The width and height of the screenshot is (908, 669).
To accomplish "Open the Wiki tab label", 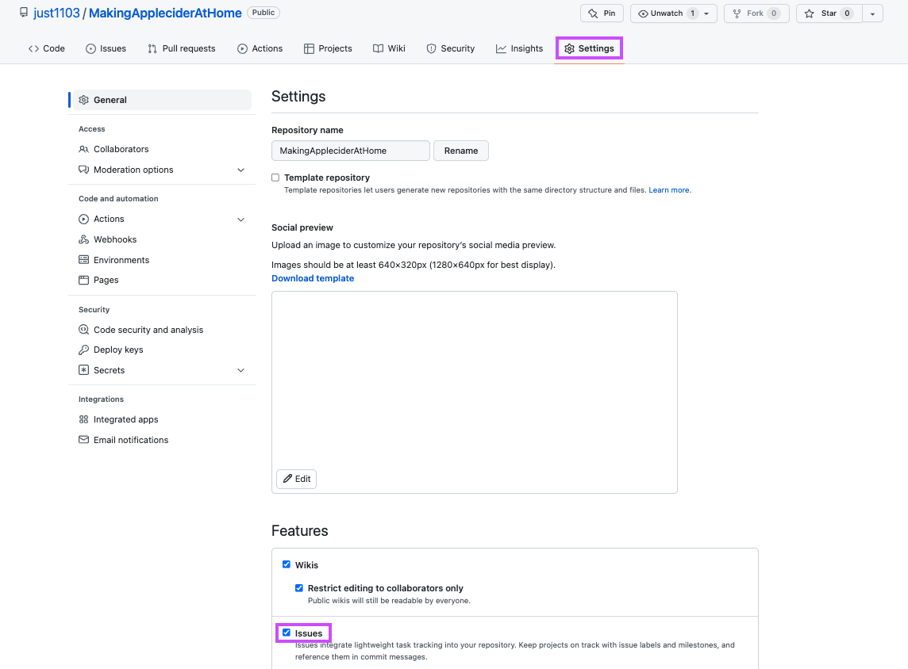I will pyautogui.click(x=397, y=48).
